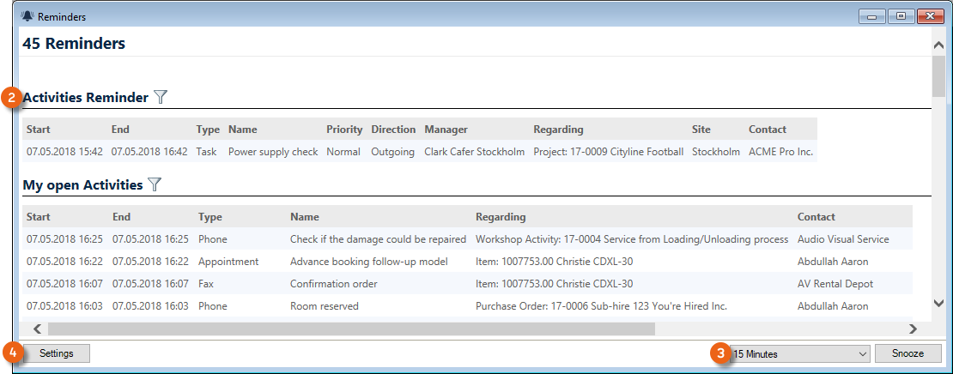The height and width of the screenshot is (374, 953).
Task: Select the Power supply check task row
Action: point(272,152)
